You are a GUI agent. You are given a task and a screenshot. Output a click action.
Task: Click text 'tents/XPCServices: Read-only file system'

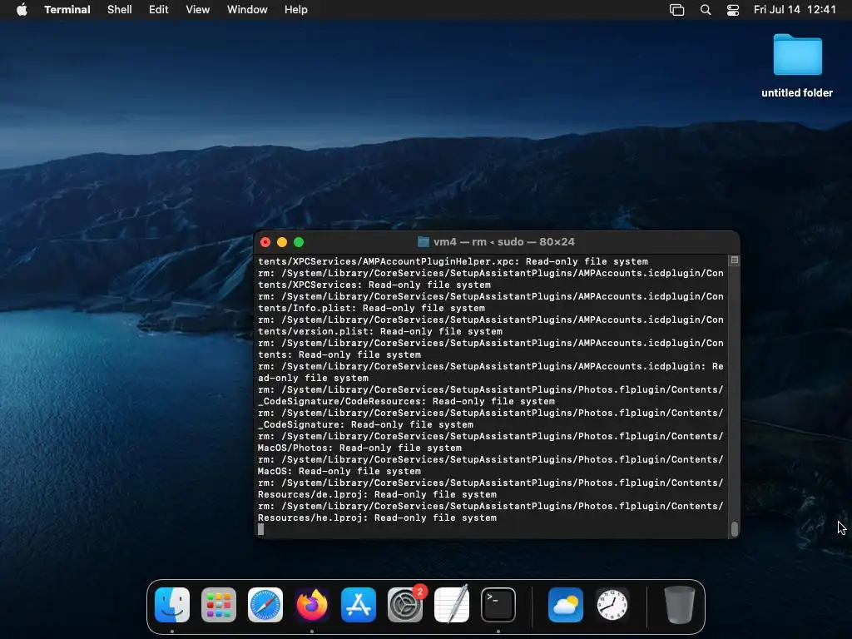click(374, 285)
